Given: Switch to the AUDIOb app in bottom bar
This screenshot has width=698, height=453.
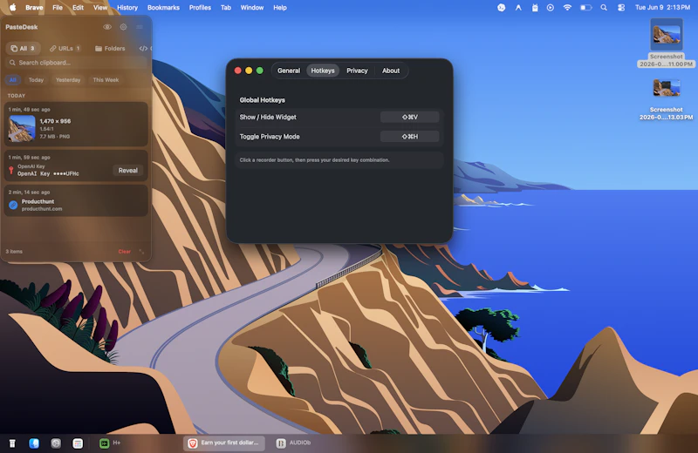Looking at the screenshot, I should pyautogui.click(x=294, y=443).
